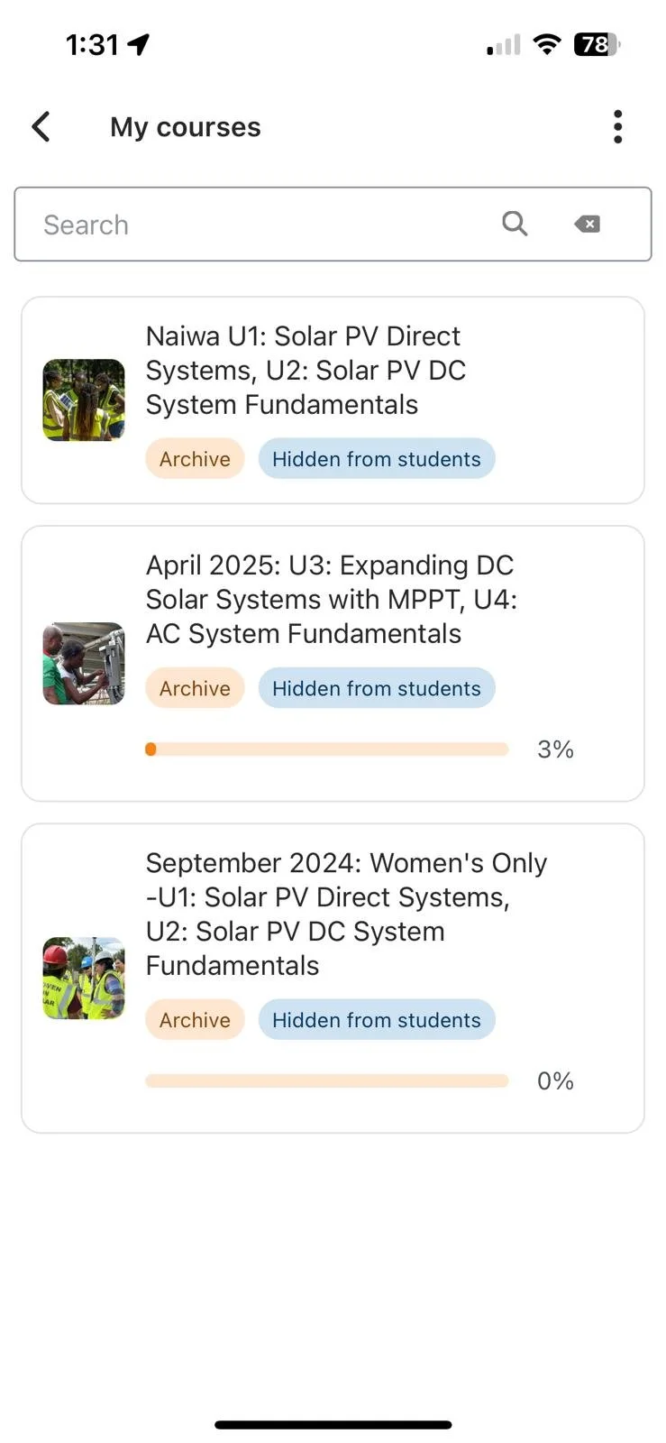This screenshot has height=1443, width=666.
Task: Open September 2024 Women's Only course title
Action: point(346,914)
